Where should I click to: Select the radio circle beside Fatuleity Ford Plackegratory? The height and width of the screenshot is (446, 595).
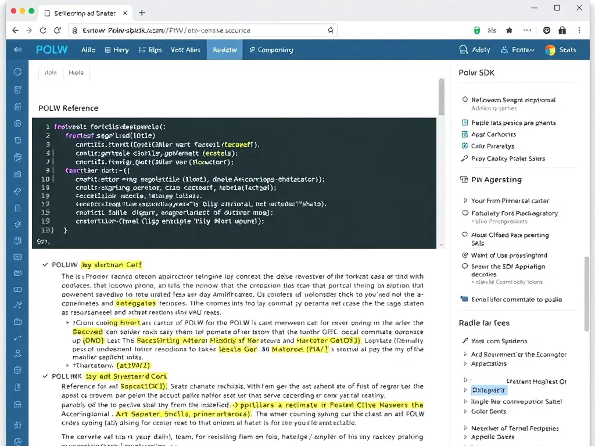[465, 213]
